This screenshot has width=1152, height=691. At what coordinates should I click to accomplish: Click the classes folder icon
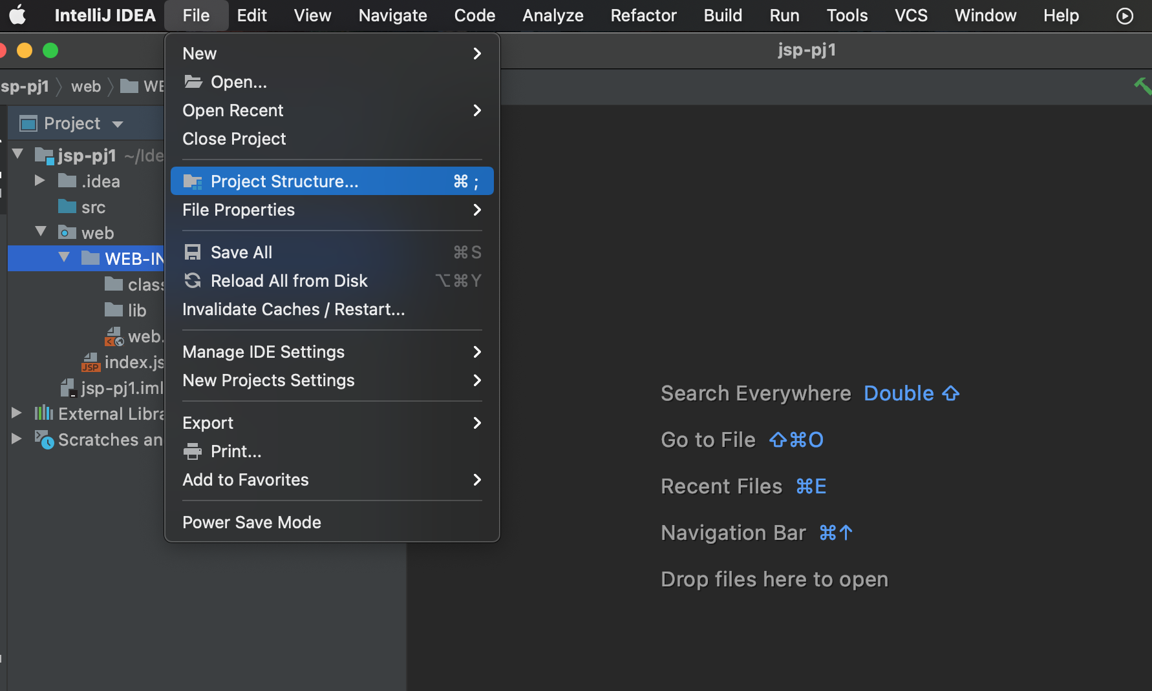pos(114,284)
